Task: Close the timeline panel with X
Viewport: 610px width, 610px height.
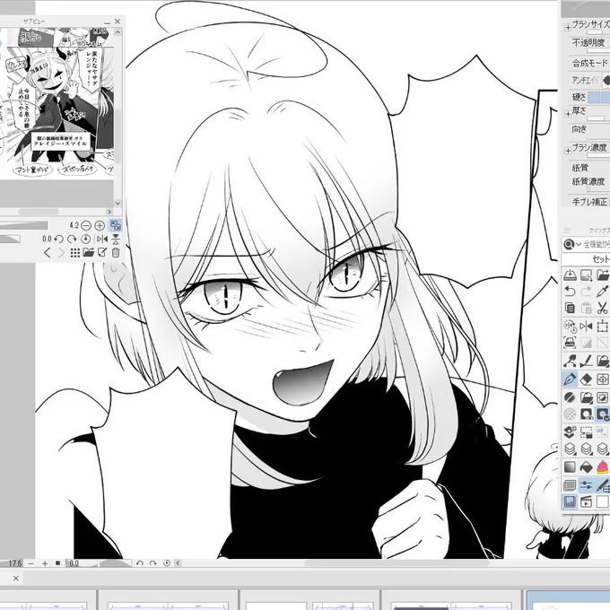Action: point(16,579)
